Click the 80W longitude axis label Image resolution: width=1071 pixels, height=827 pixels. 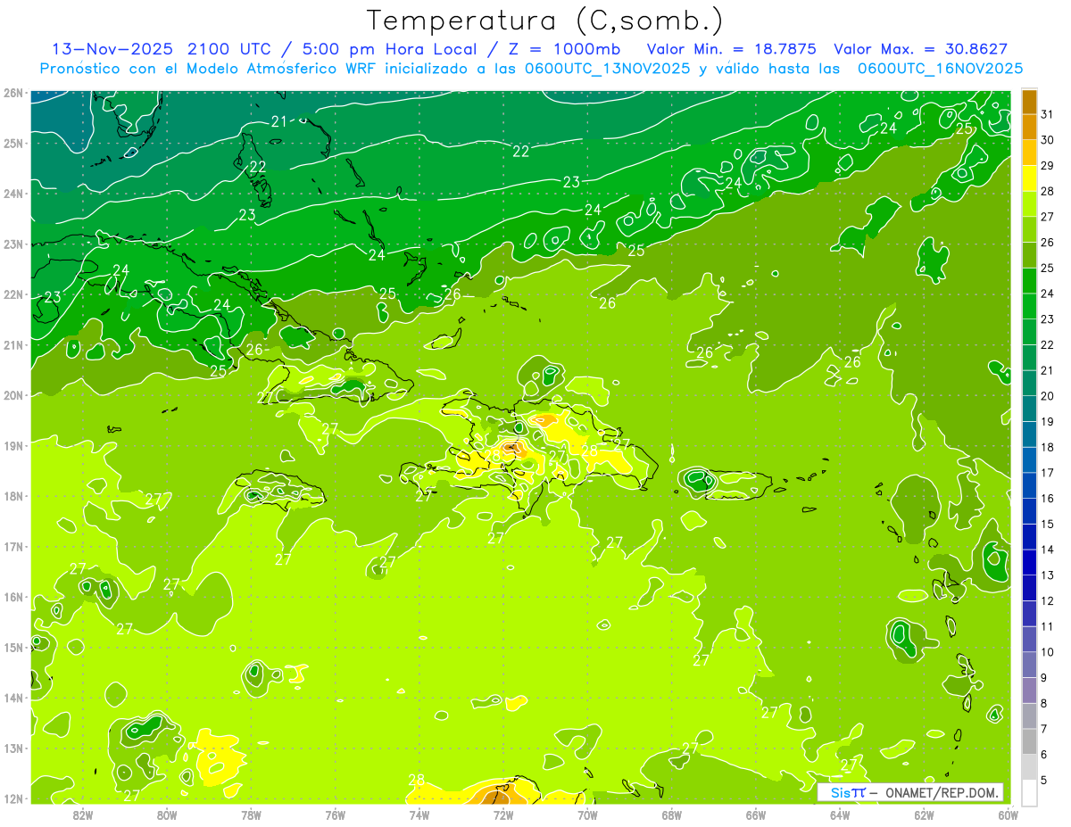[167, 815]
